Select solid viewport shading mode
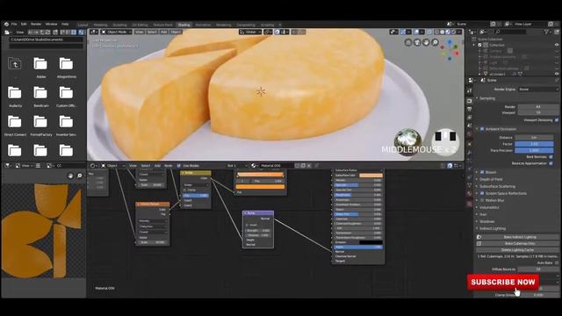Screen dimensions: 562x316 tap(443, 32)
